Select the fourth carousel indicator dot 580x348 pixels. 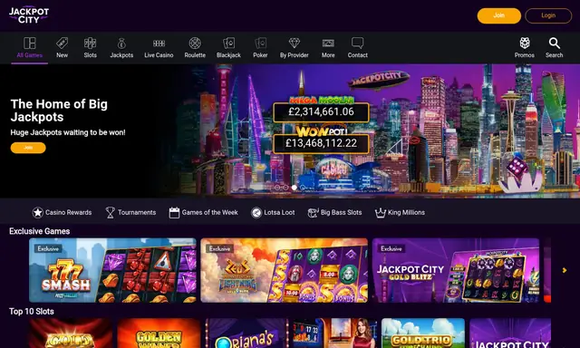[x=303, y=188]
